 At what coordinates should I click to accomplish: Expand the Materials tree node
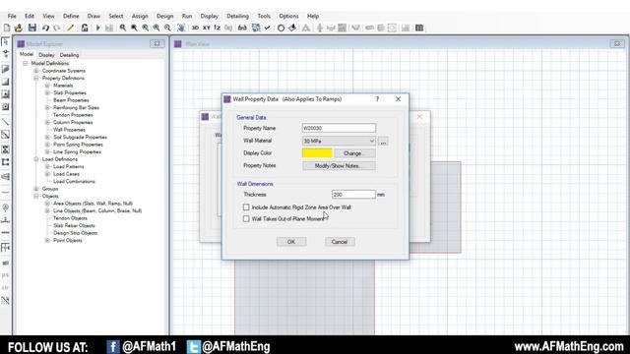[47, 86]
